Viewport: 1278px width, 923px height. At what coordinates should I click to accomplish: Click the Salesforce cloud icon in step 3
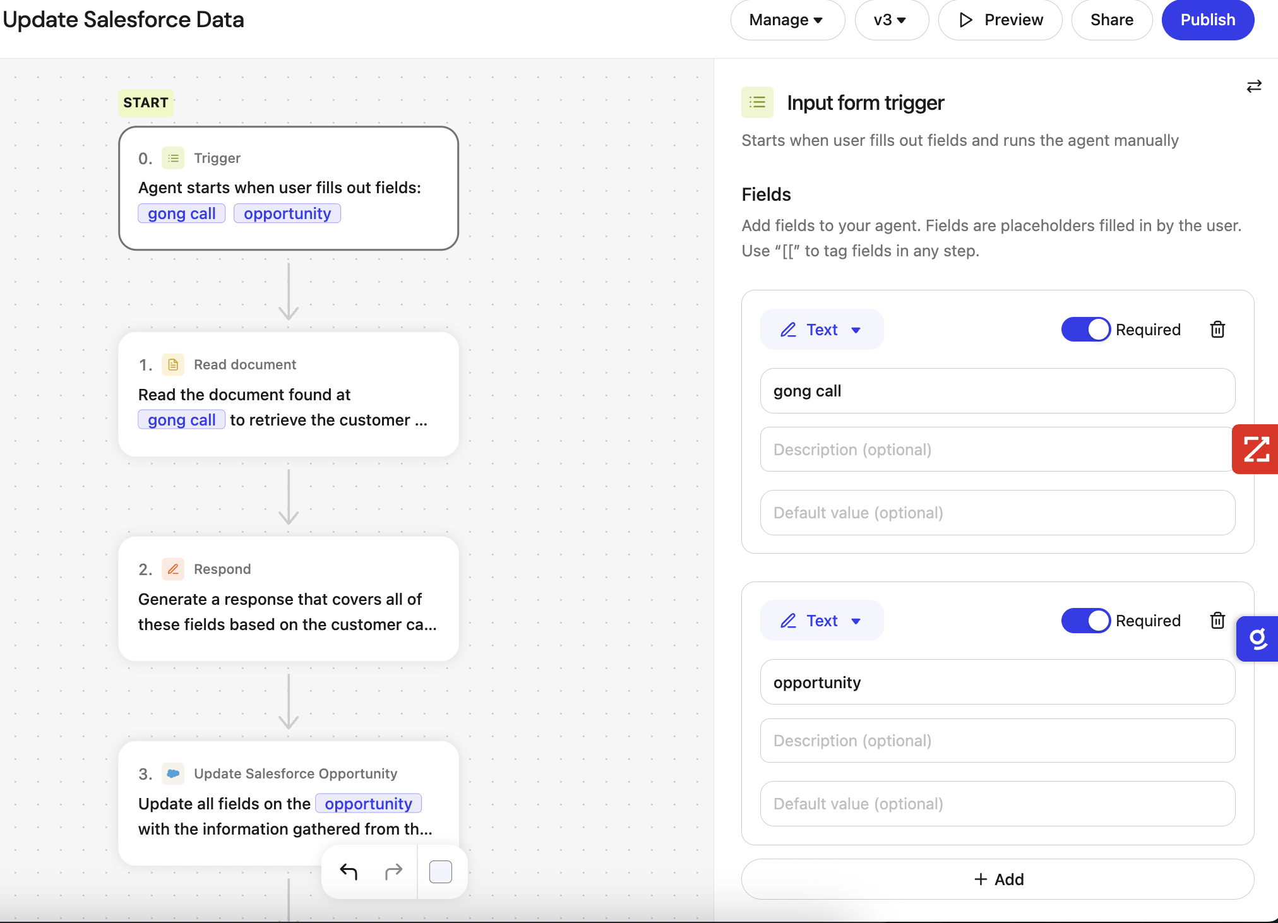pyautogui.click(x=173, y=773)
